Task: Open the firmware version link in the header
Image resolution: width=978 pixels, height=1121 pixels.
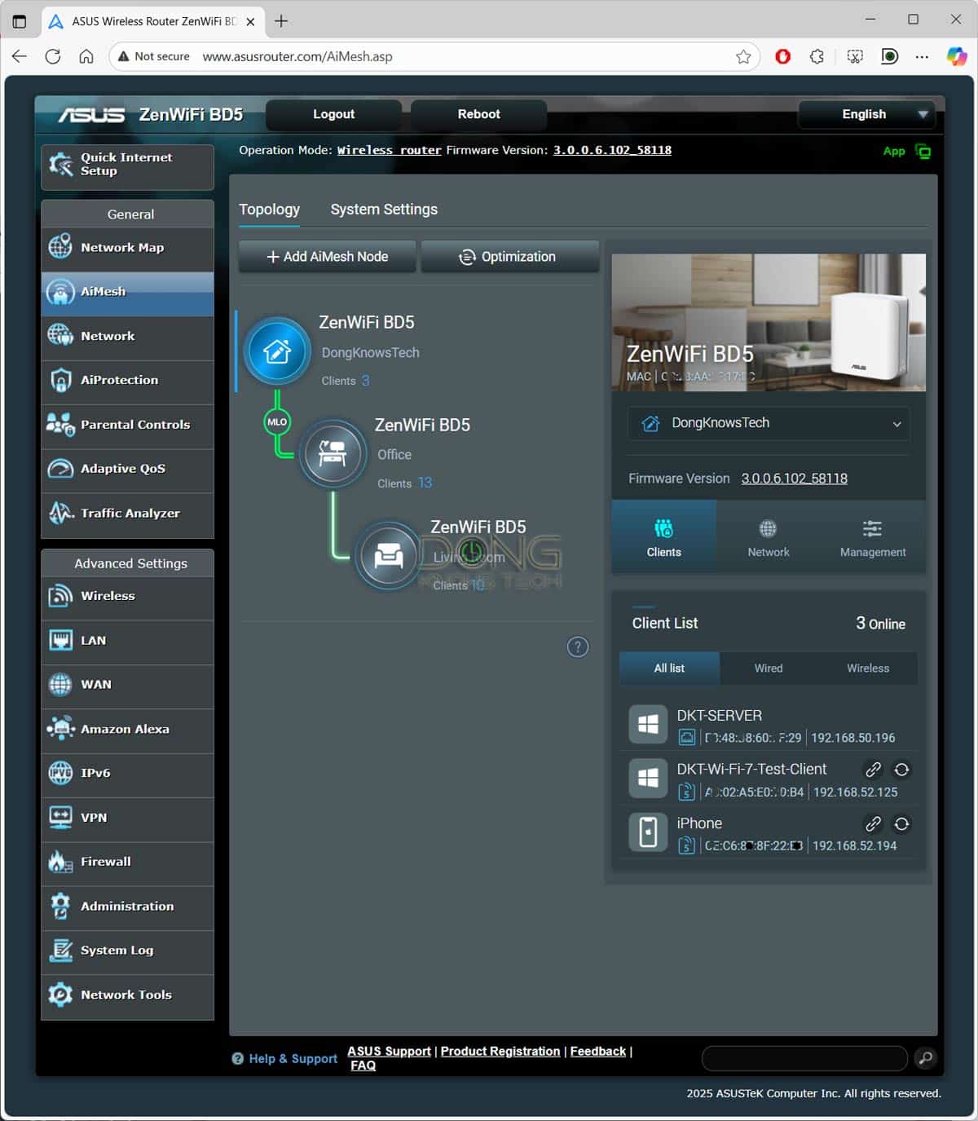Action: [x=613, y=150]
